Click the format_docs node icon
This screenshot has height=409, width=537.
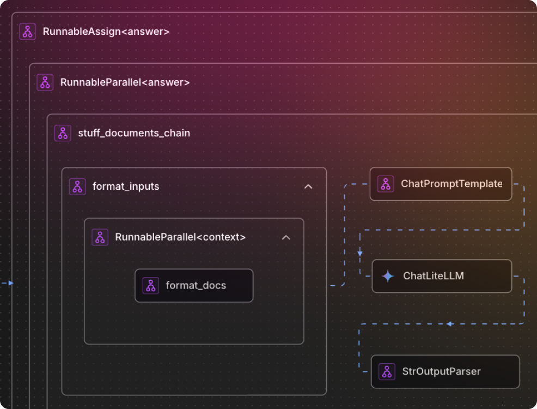pyautogui.click(x=151, y=286)
